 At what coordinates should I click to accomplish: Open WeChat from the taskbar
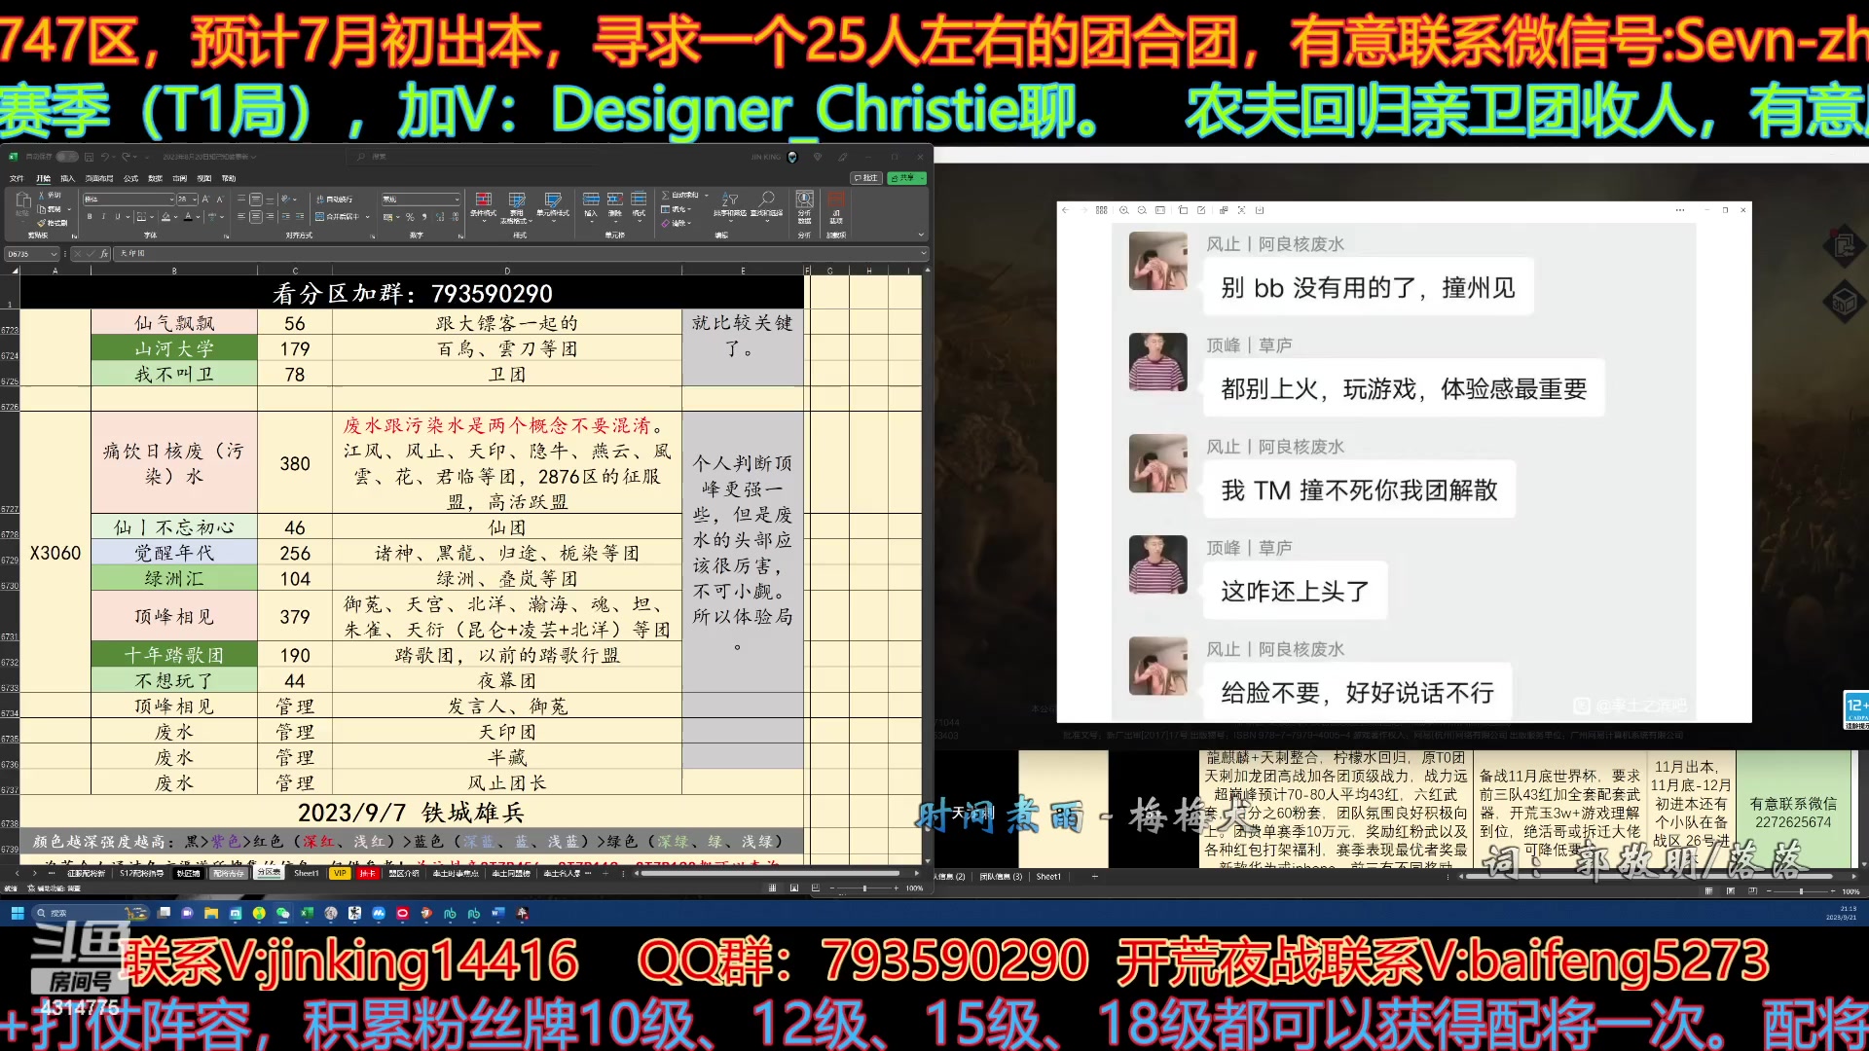pyautogui.click(x=282, y=913)
